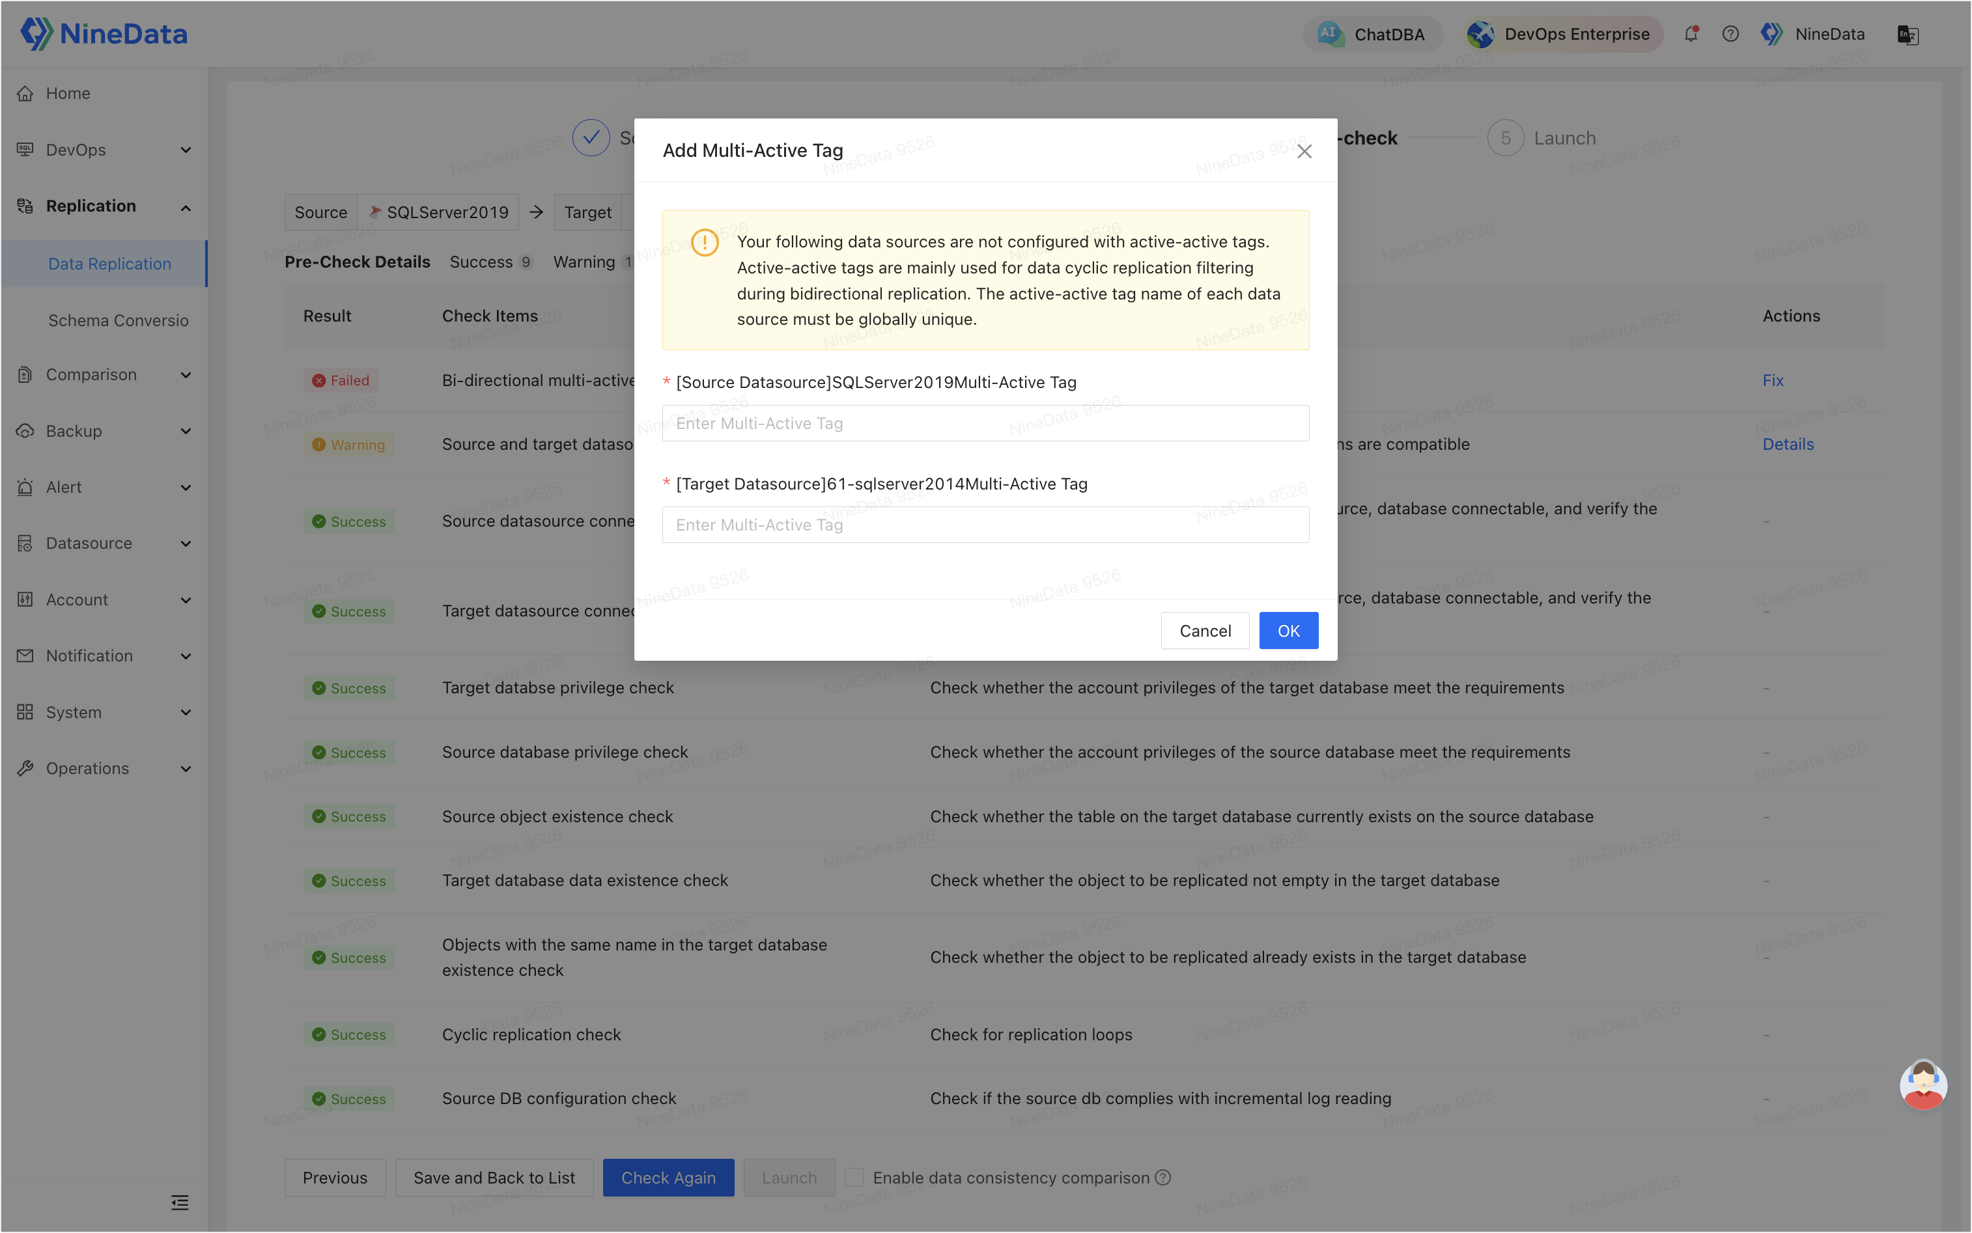Screen dimensions: 1972x1233
Task: Click the Target databse privilege check text
Action: [x=558, y=687]
